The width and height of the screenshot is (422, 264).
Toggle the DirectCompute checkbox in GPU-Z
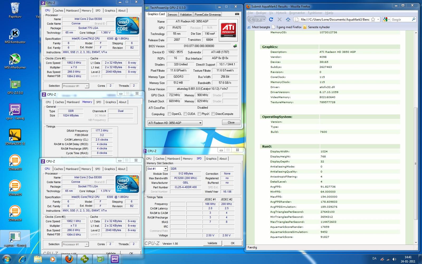[x=213, y=114]
